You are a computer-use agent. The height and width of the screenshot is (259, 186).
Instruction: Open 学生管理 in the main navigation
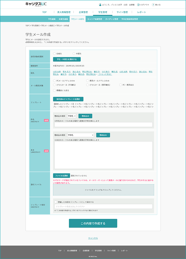103,12
